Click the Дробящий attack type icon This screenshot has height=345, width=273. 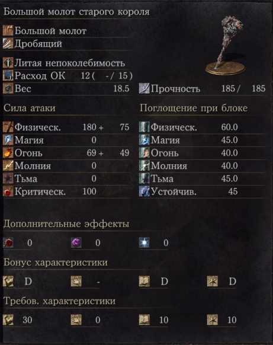point(8,43)
